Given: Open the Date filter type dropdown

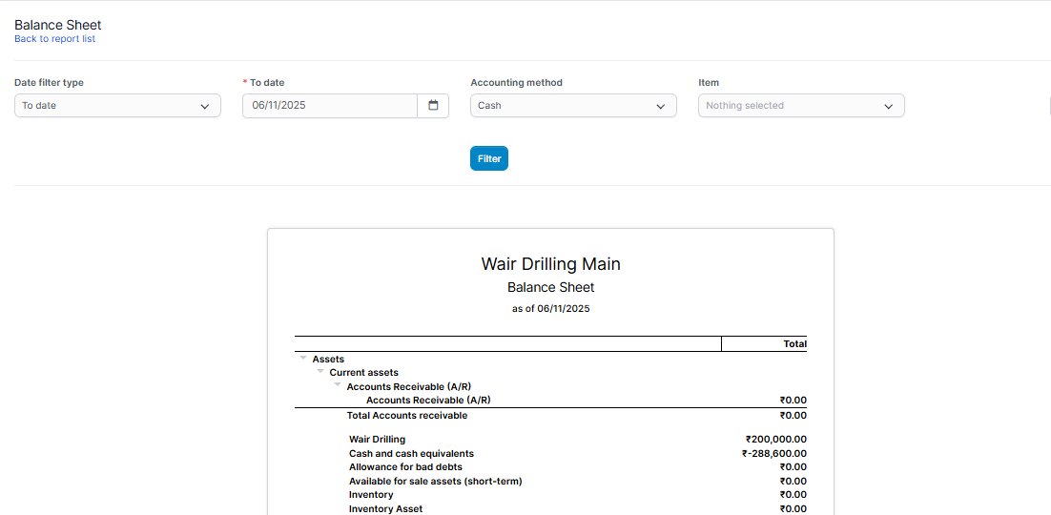Looking at the screenshot, I should [117, 106].
